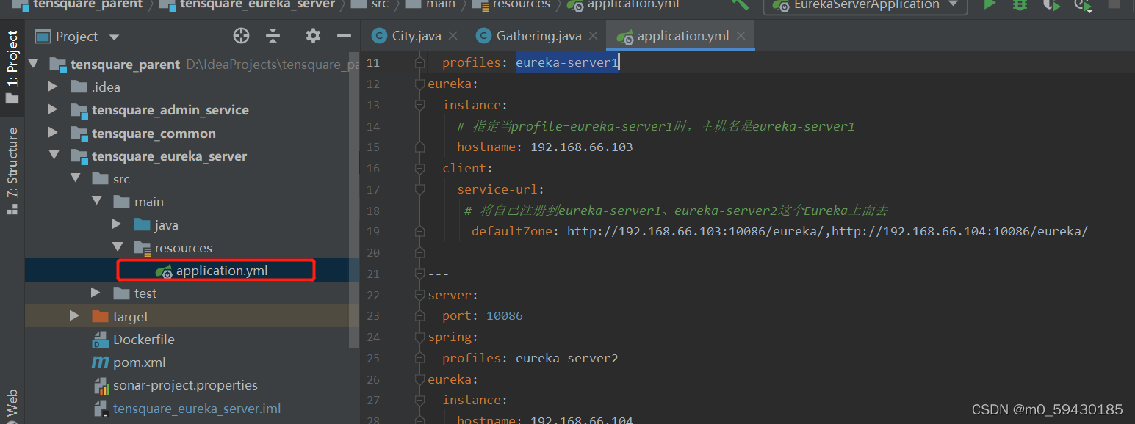This screenshot has width=1135, height=424.
Task: Fold the eureka block at line 26
Action: [420, 380]
